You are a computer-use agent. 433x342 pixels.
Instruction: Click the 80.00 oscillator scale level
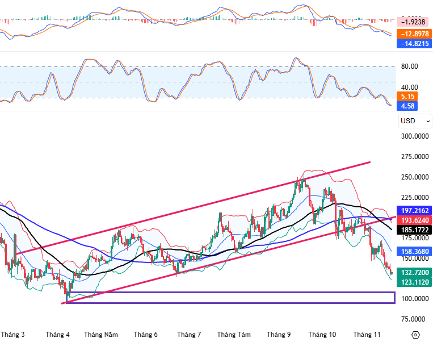[409, 66]
